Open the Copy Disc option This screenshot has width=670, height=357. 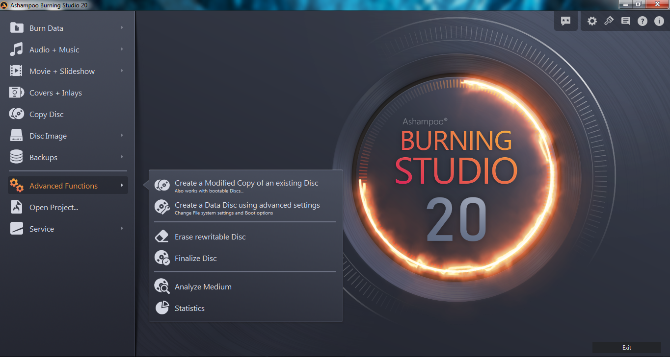click(47, 114)
